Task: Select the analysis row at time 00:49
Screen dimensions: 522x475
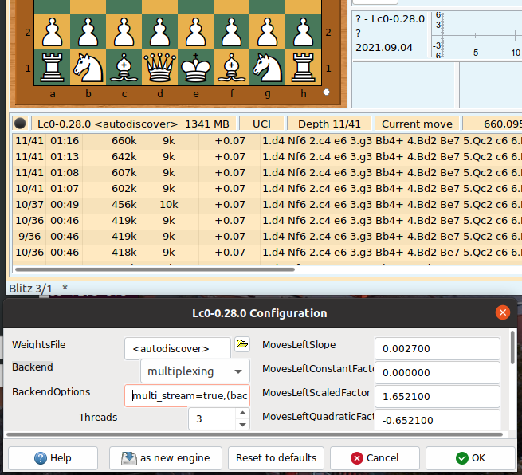Action: pyautogui.click(x=267, y=205)
